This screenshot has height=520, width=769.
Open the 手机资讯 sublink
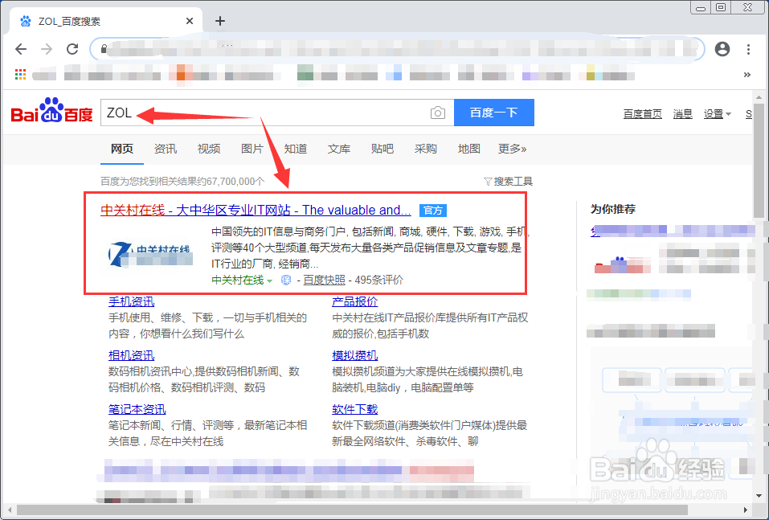point(131,301)
